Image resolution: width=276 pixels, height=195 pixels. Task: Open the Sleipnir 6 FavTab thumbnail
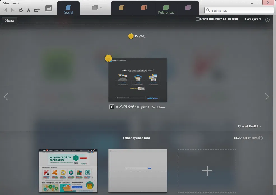tap(138, 80)
